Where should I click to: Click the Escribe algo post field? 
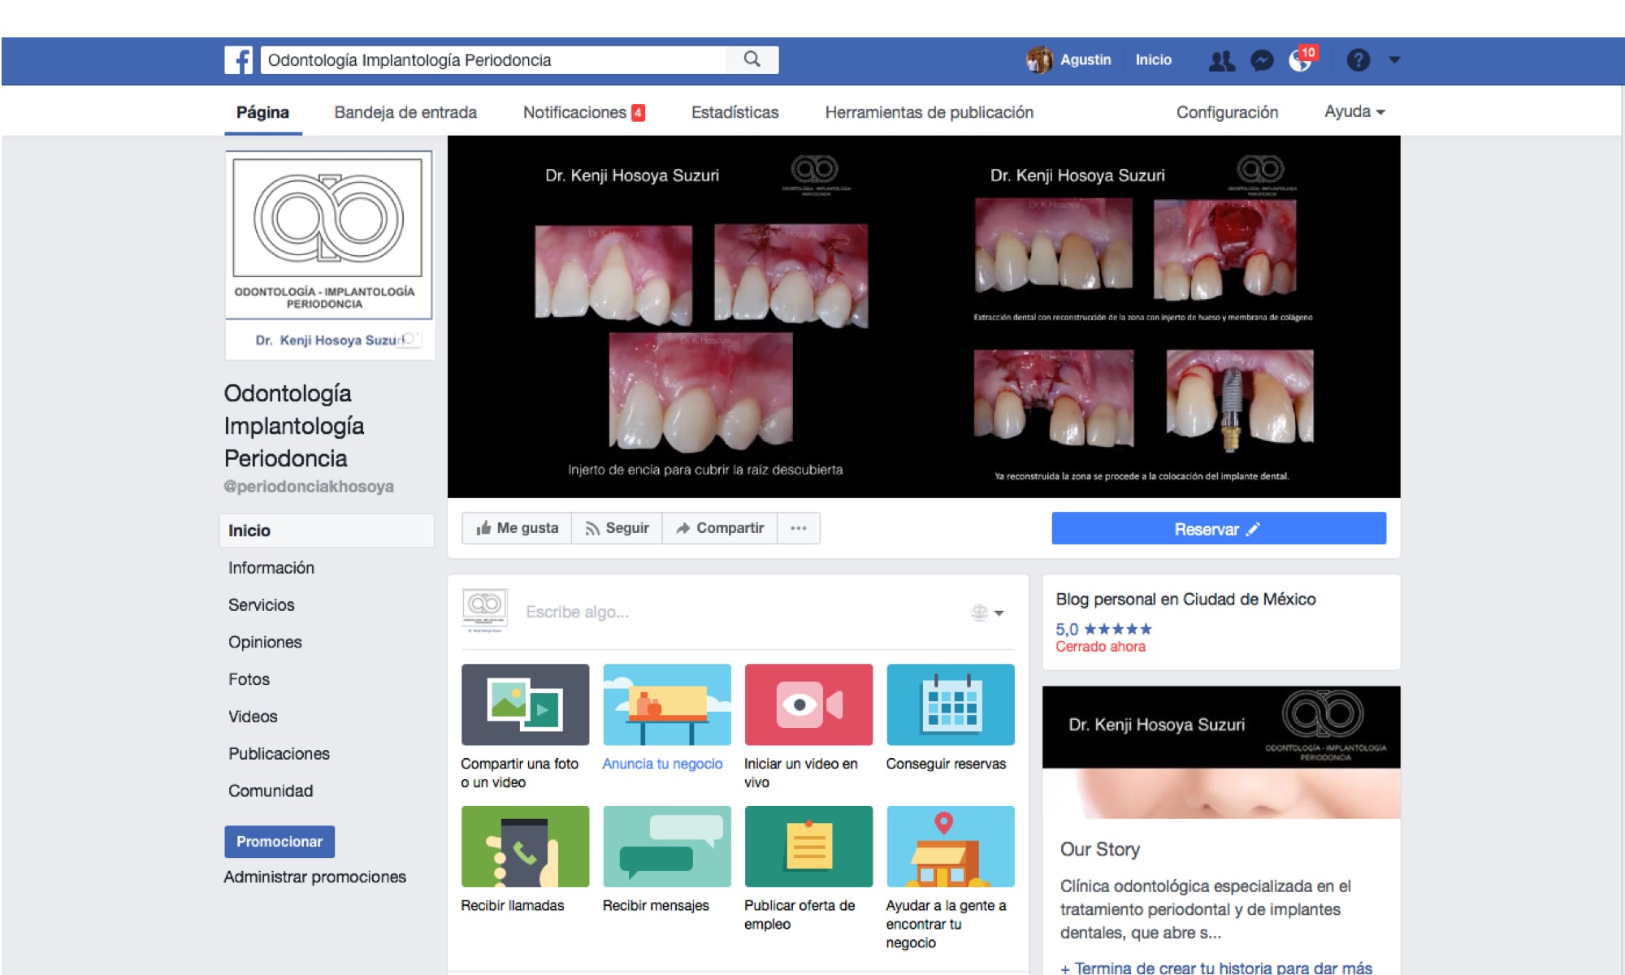click(731, 612)
